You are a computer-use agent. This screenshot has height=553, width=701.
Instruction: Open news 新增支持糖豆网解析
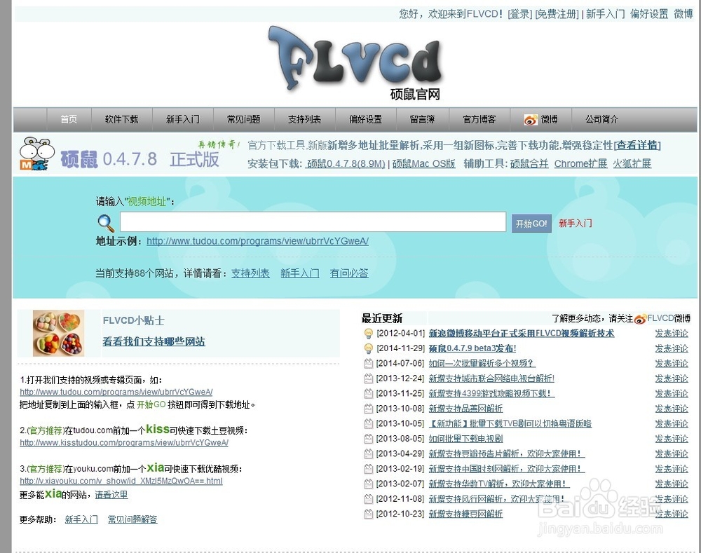click(x=465, y=514)
